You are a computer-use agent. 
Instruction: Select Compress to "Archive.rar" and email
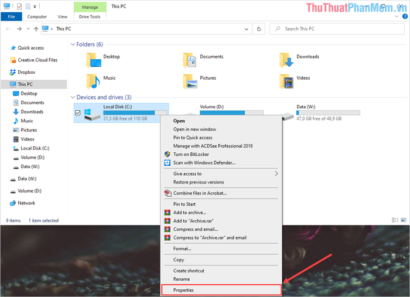coord(221,238)
